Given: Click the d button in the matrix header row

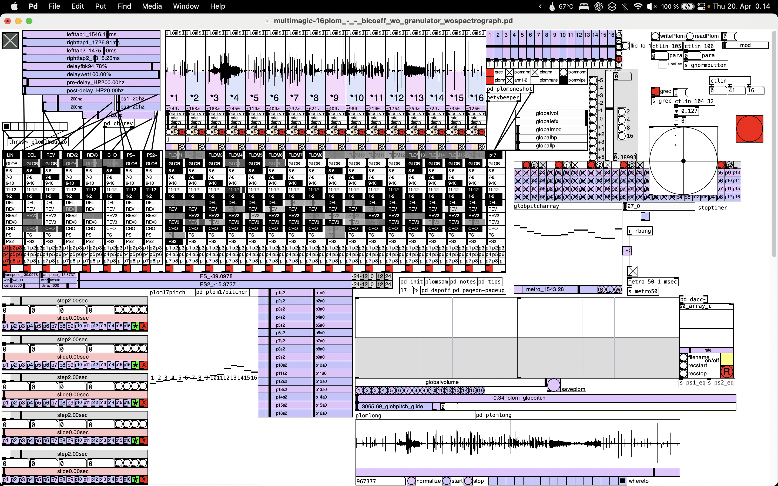Looking at the screenshot, I should [534, 165].
